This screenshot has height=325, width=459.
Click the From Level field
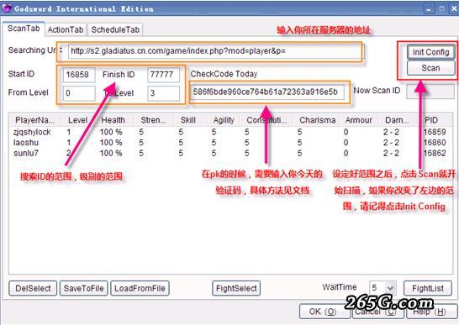(x=79, y=93)
